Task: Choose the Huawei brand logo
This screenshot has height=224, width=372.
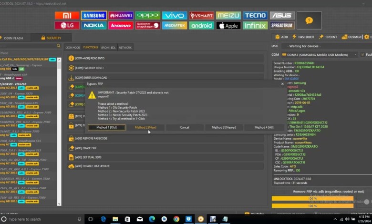Action: pos(121,15)
